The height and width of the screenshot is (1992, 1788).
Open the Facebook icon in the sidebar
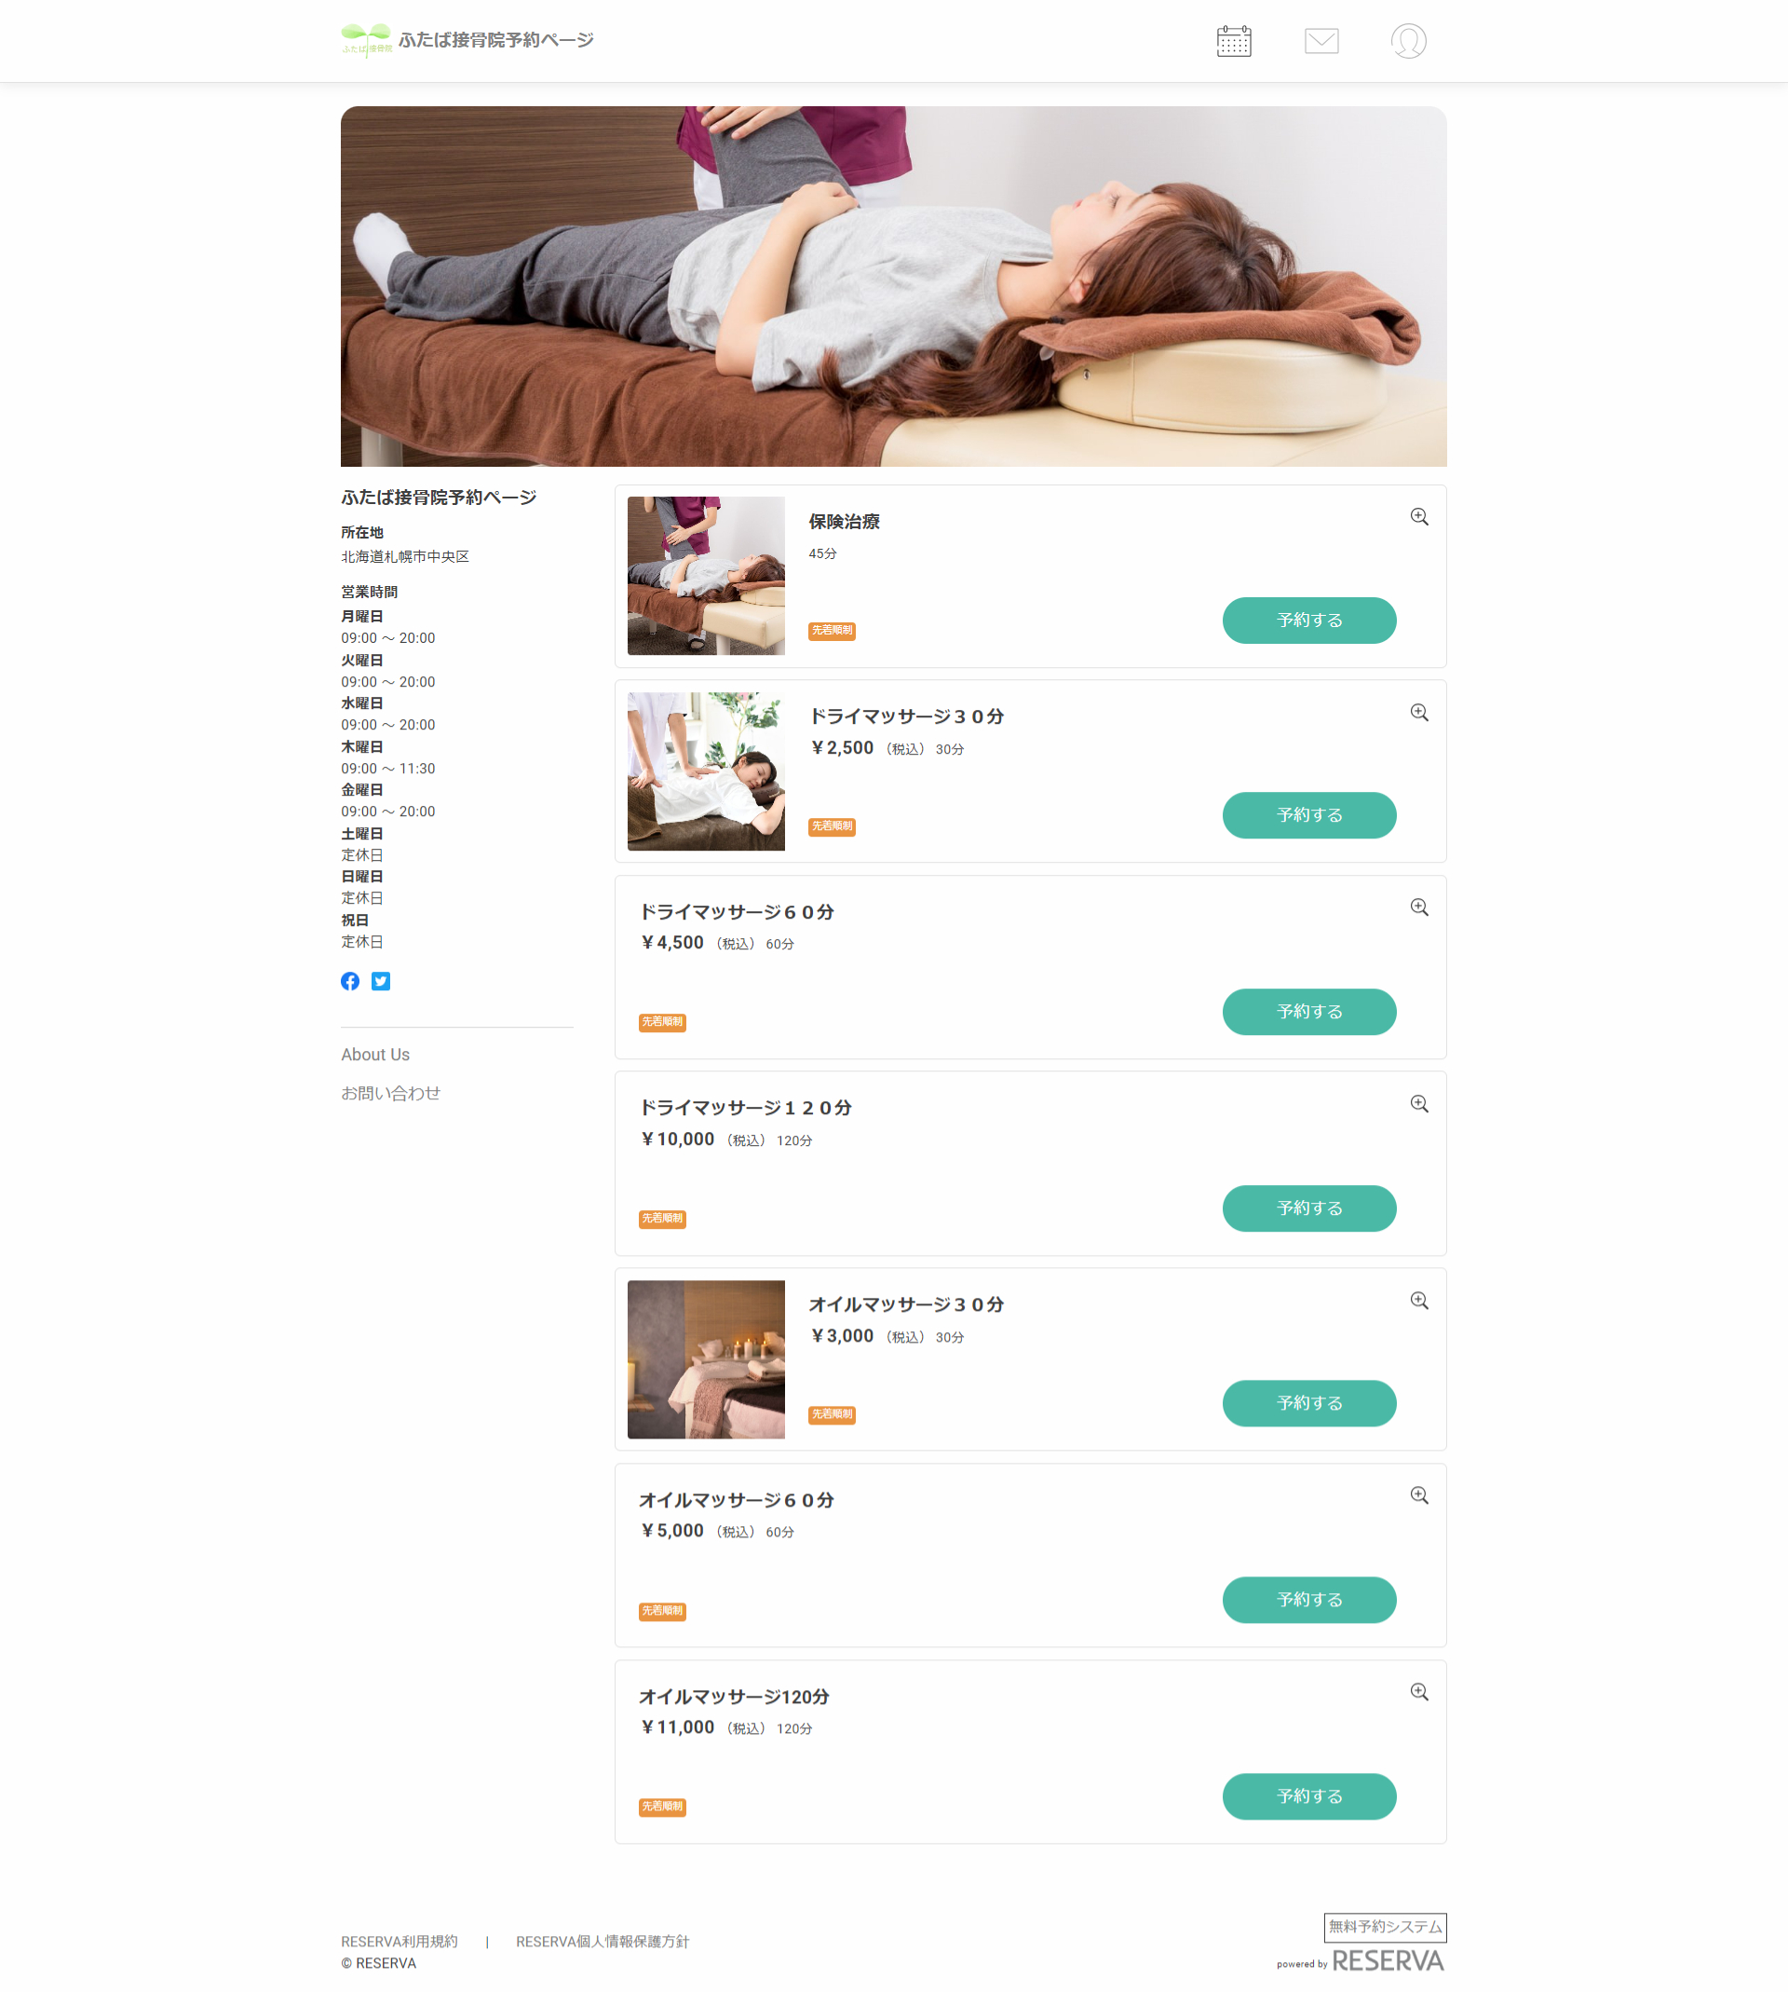[x=350, y=981]
